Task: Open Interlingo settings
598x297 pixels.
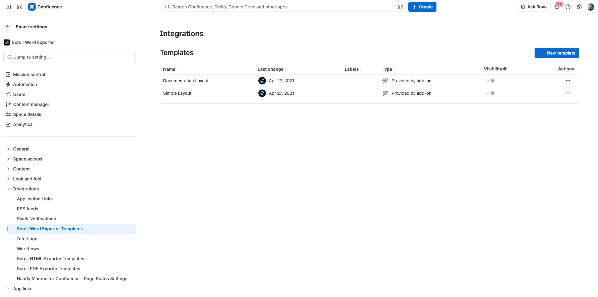Action: coord(27,239)
